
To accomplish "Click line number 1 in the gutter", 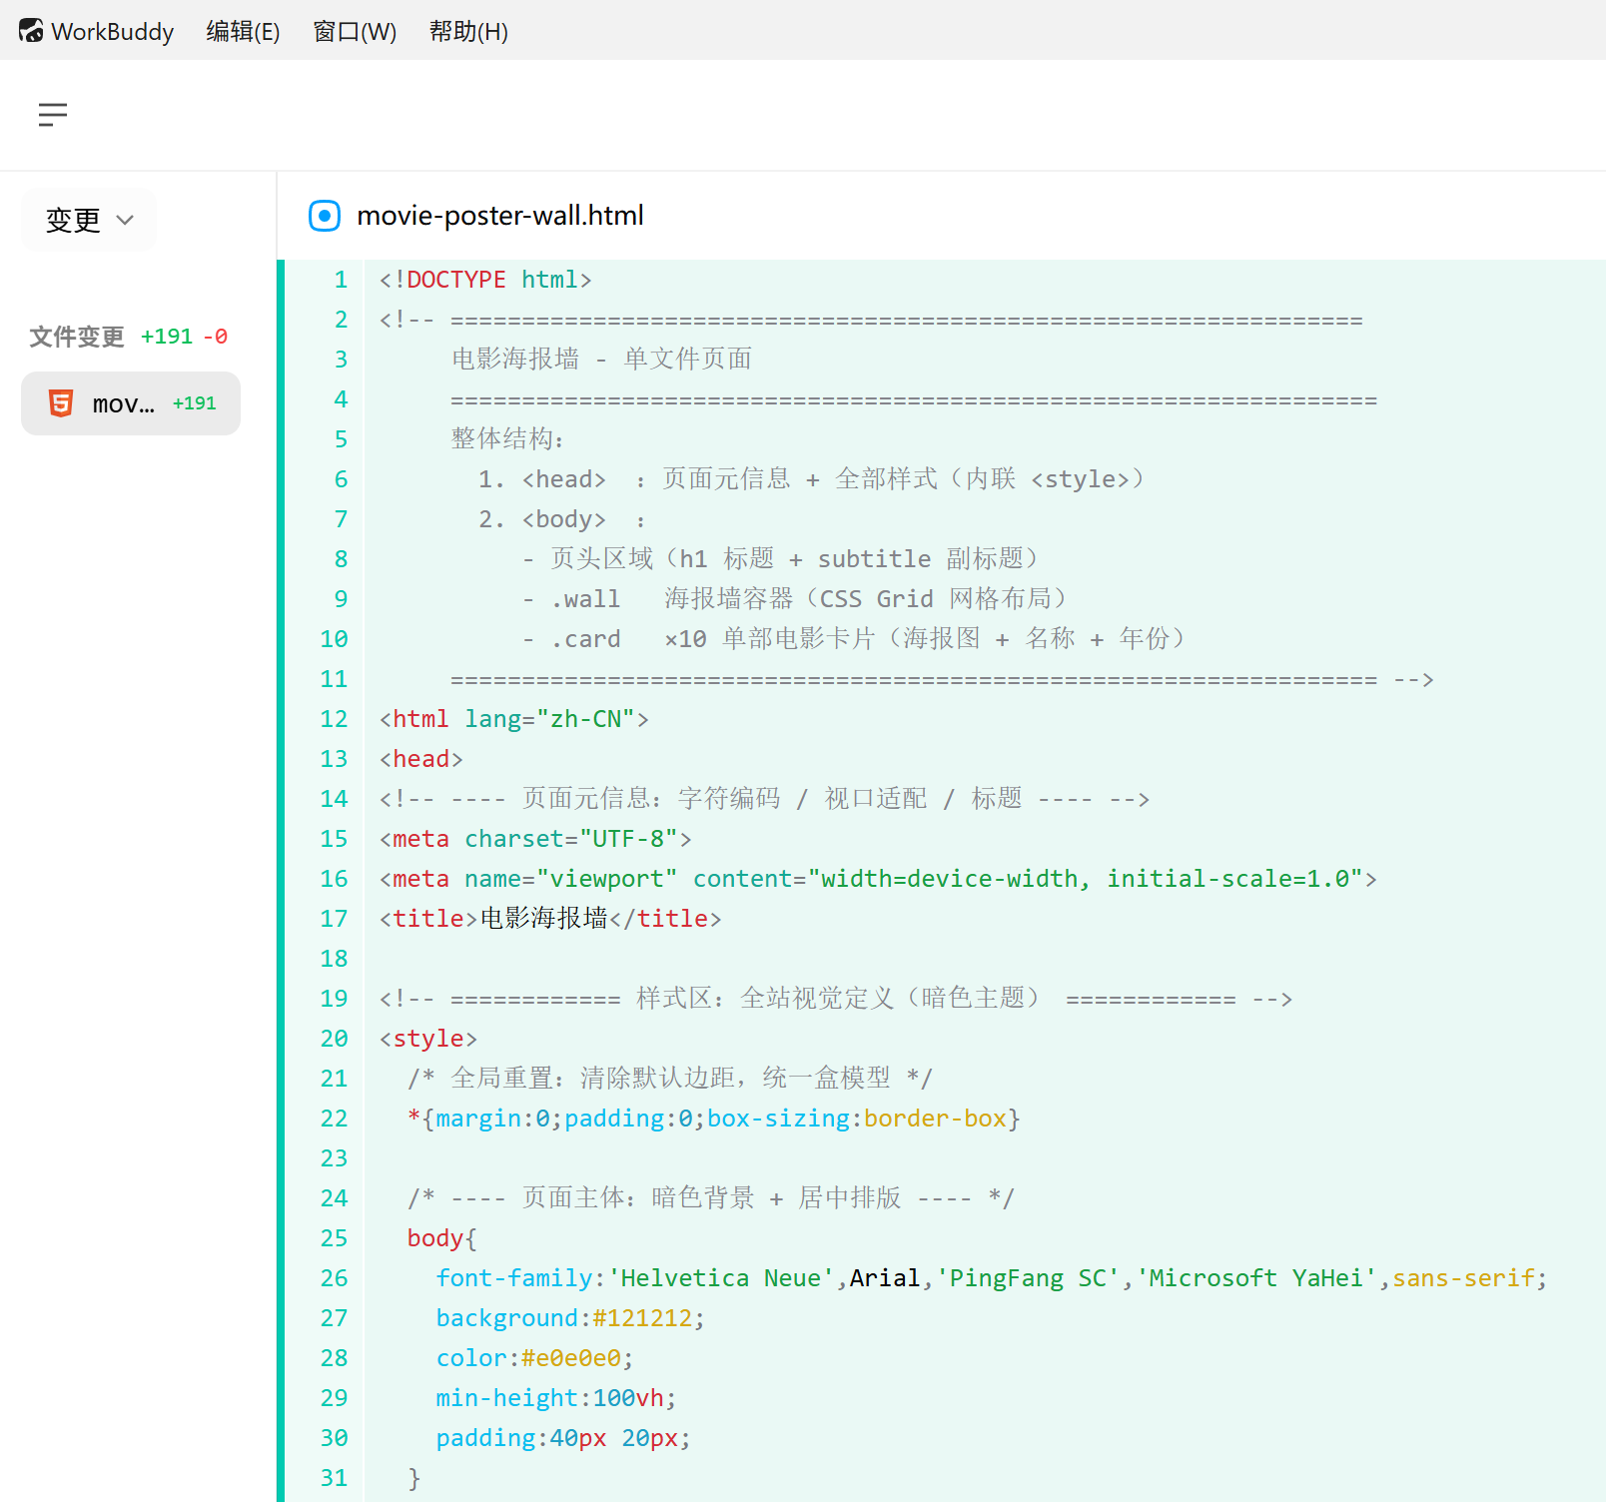I will tap(341, 280).
